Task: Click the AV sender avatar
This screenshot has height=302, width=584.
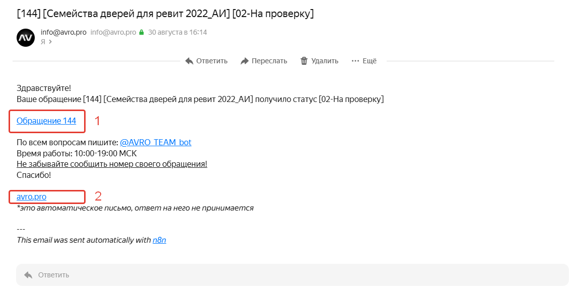Action: click(26, 38)
